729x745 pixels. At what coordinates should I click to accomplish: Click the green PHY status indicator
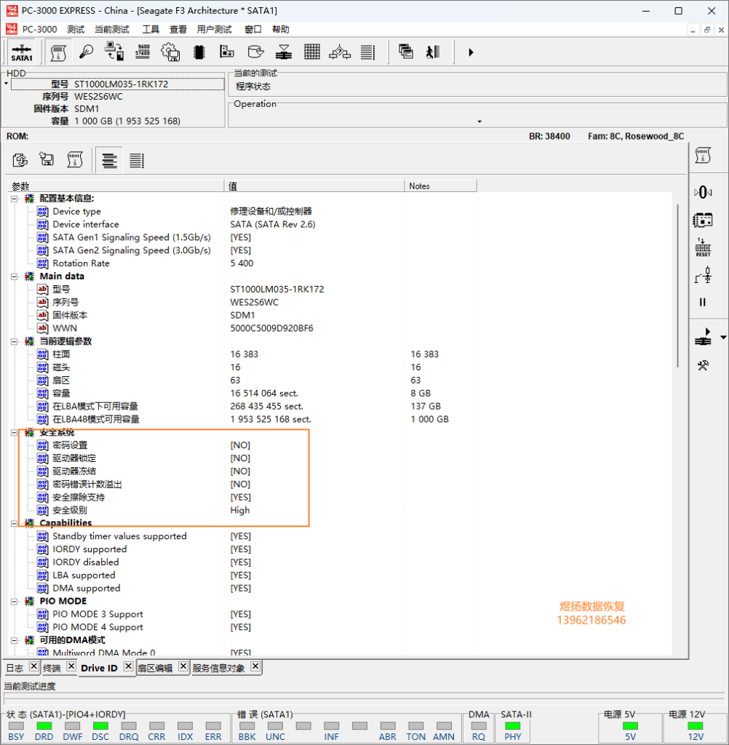pos(512,726)
